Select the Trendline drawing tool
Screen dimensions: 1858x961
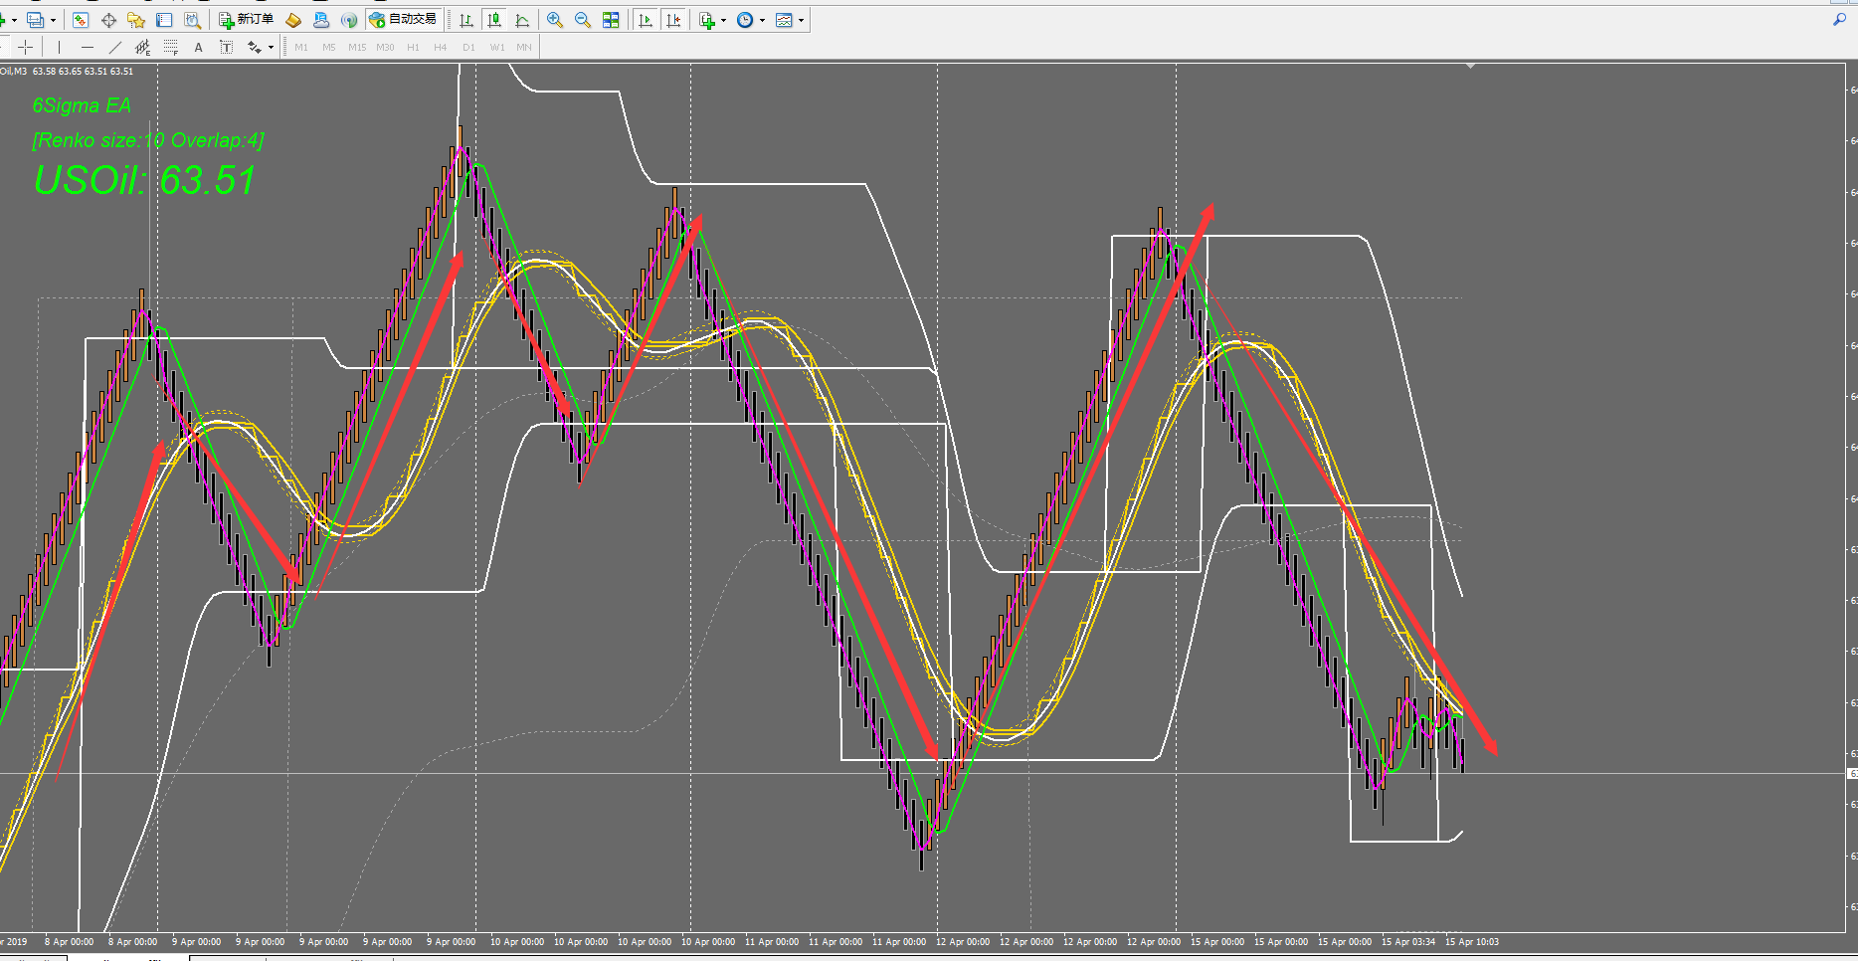point(115,47)
